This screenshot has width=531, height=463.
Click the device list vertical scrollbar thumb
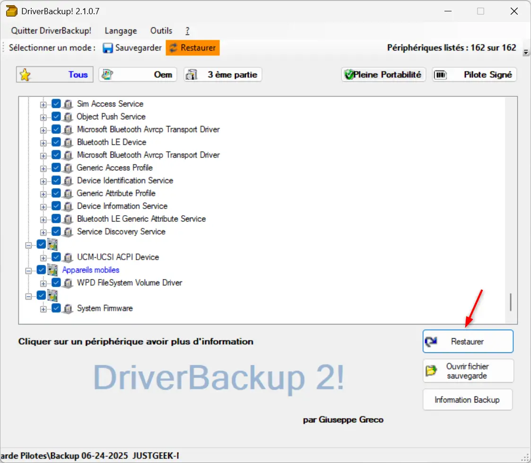tap(510, 302)
